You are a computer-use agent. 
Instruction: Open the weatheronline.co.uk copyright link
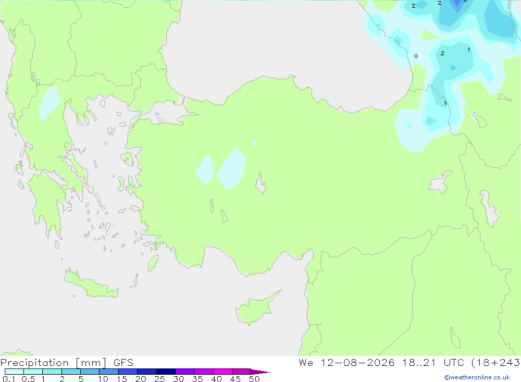click(x=477, y=377)
